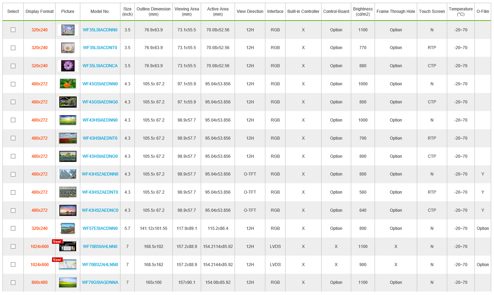Click the 480x272 format for WF43GSIAEDNN0
Image resolution: width=494 pixels, height=295 pixels.
point(39,84)
